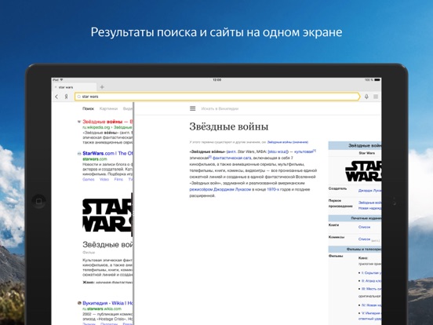
Task: Open the ru.starwars.wikia.com URL
Action: pyautogui.click(x=102, y=309)
